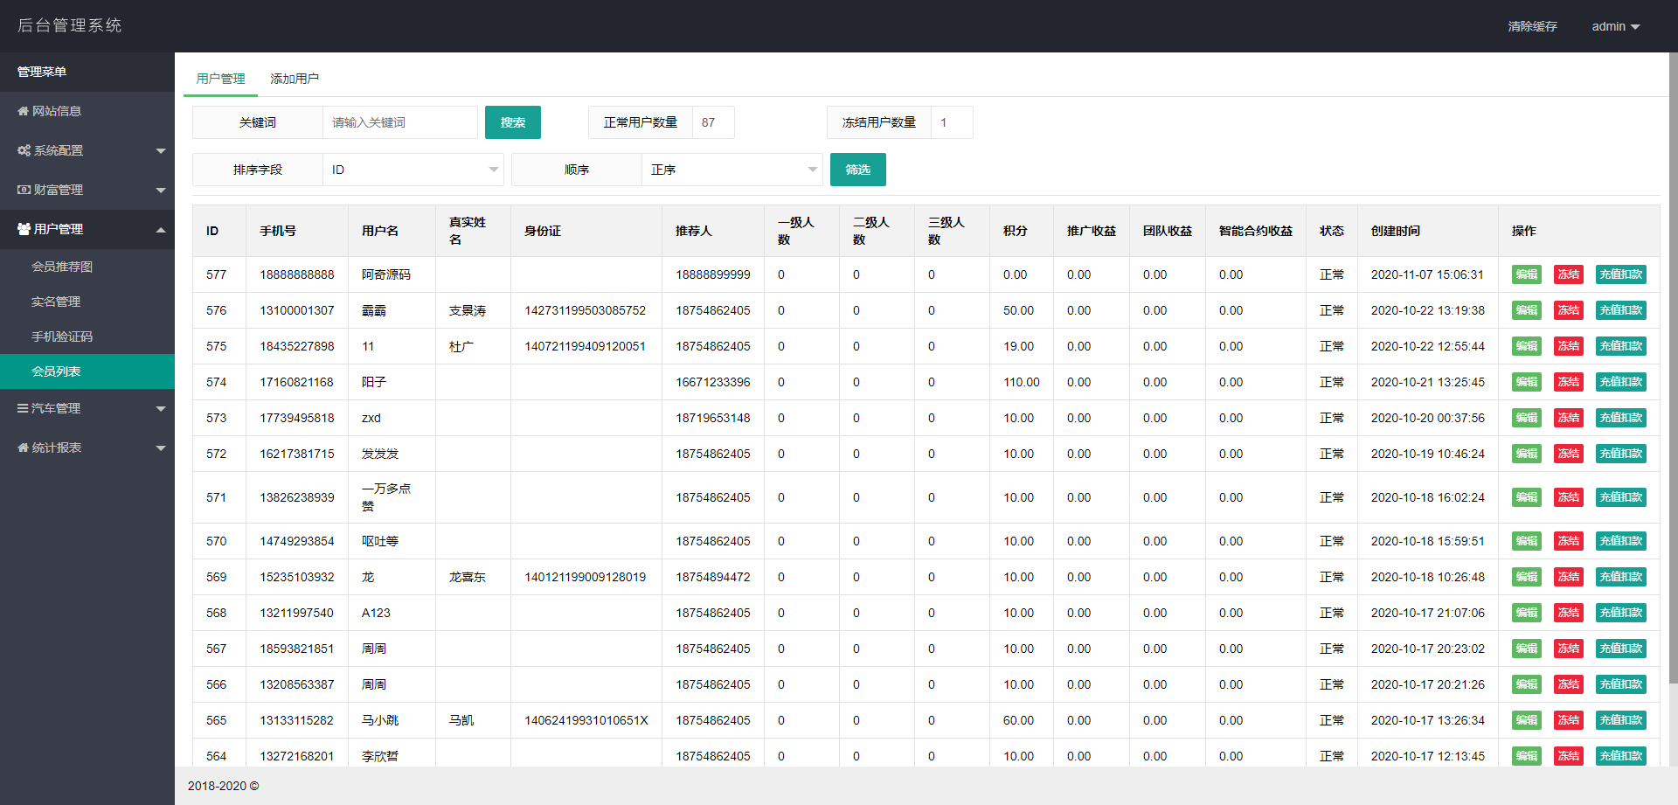The width and height of the screenshot is (1678, 805).
Task: Click the green 搜索 button
Action: [513, 122]
